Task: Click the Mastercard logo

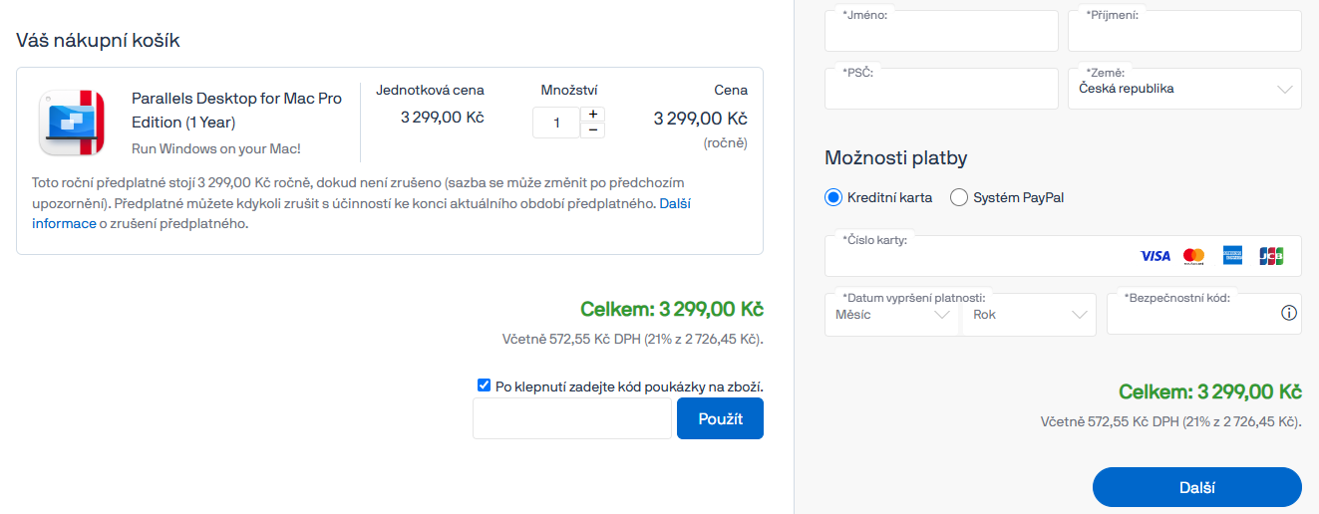Action: point(1193,256)
